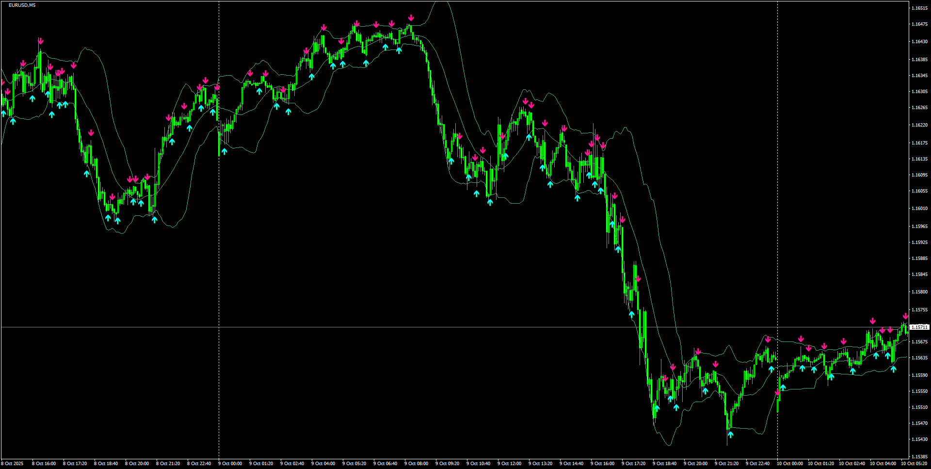The image size is (931, 469).
Task: Click the current price label 1.15711
Action: tap(919, 327)
